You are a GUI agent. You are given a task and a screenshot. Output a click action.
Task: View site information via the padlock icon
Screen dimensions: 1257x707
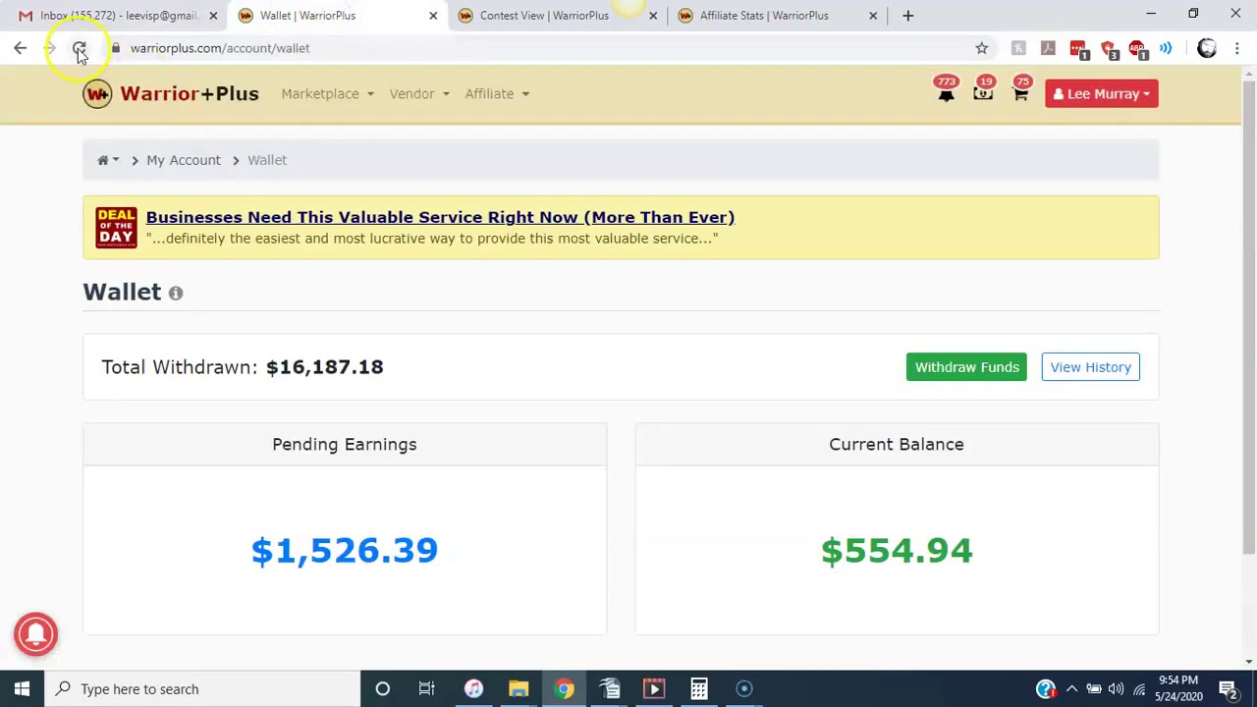pyautogui.click(x=115, y=48)
